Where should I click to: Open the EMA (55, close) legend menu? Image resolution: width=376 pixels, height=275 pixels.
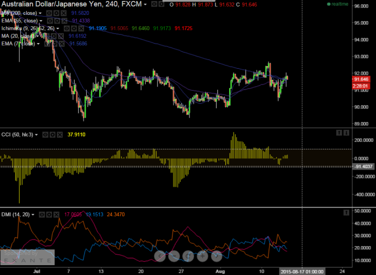coord(40,20)
